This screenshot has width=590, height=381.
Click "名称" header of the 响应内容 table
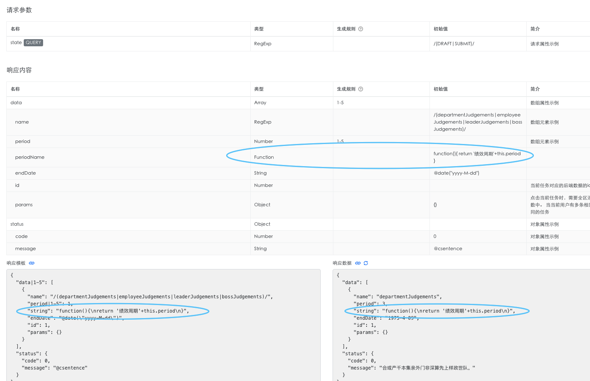pos(15,89)
